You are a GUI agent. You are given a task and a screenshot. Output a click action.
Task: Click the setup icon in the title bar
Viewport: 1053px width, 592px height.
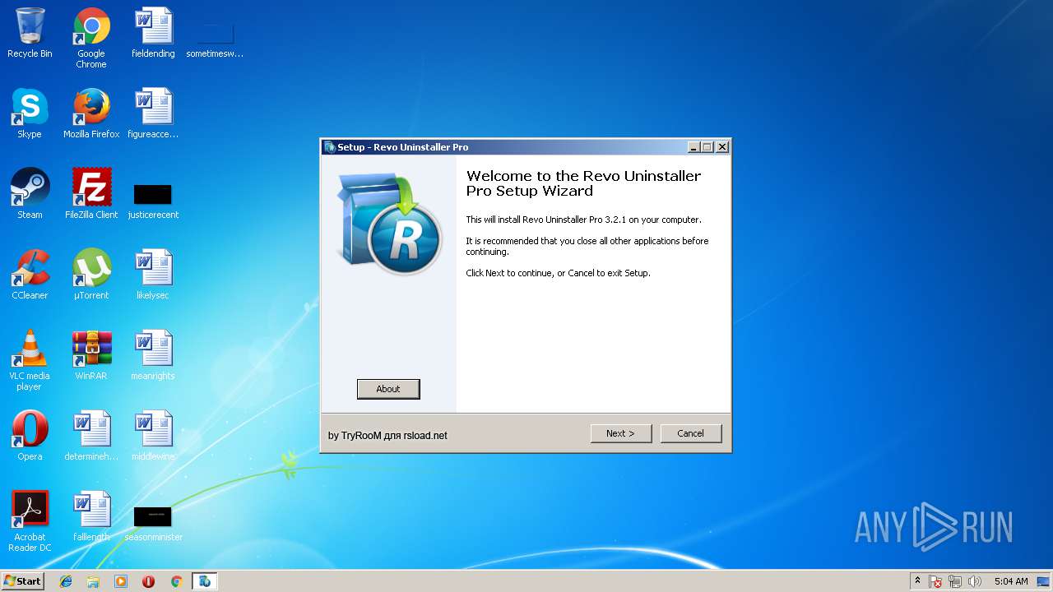(329, 147)
